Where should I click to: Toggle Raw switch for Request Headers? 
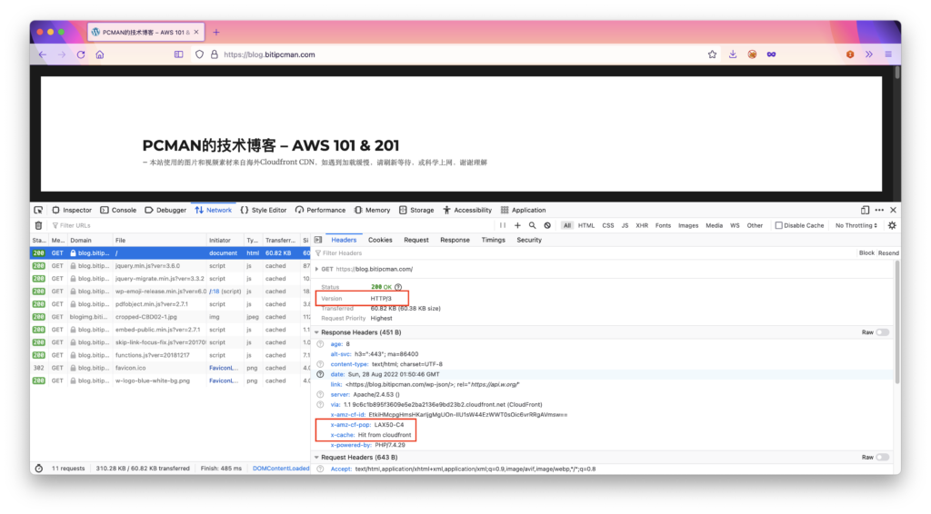[882, 458]
